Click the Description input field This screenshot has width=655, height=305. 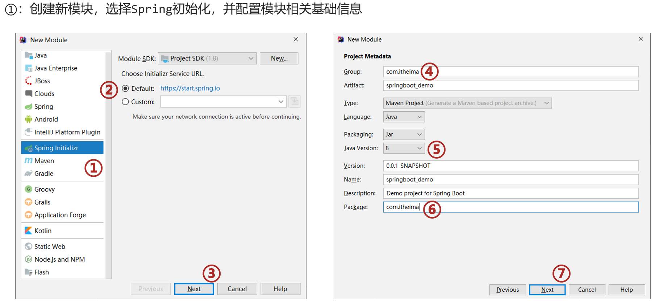(x=511, y=193)
